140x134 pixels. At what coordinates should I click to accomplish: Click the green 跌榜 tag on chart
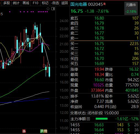pyautogui.click(x=44, y=131)
